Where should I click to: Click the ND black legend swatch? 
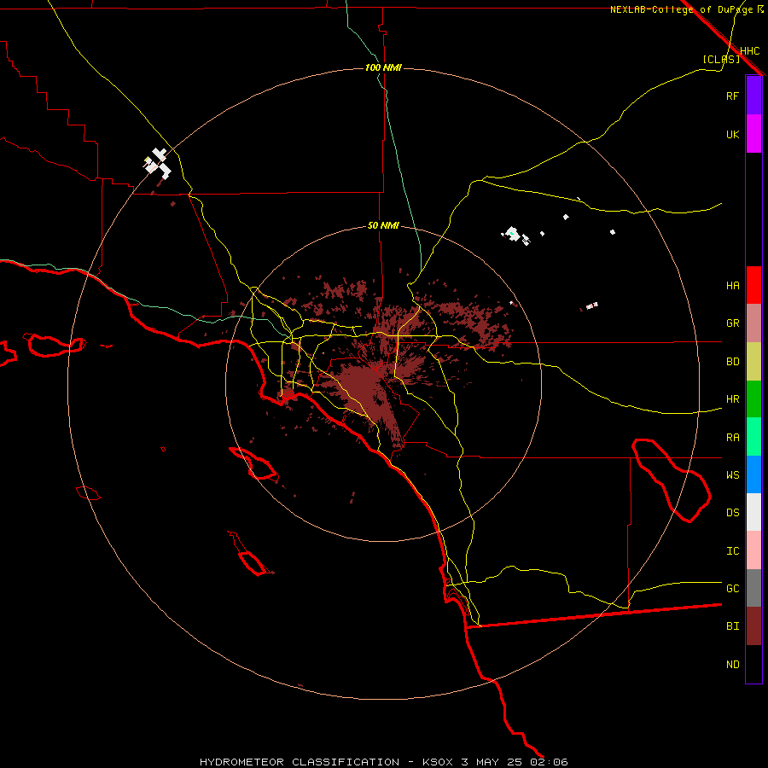(753, 664)
